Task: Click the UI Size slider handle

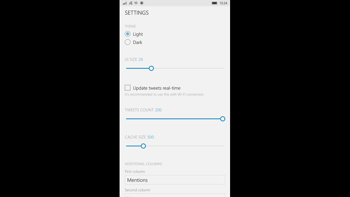Action: click(151, 68)
